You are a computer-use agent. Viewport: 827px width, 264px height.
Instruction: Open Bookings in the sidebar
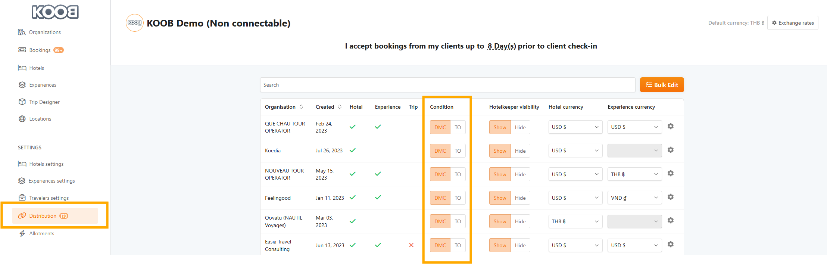tap(40, 50)
